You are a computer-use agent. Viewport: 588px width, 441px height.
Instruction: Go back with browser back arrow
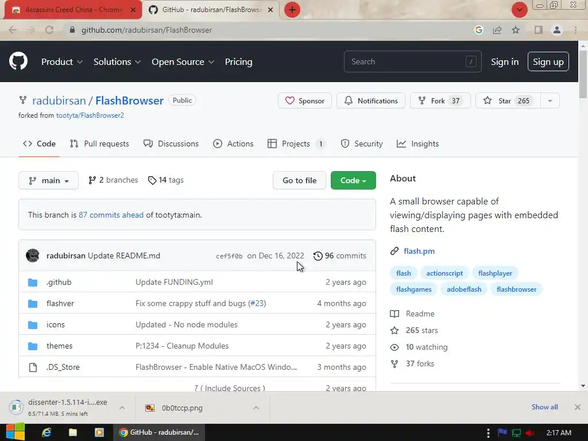coord(13,30)
